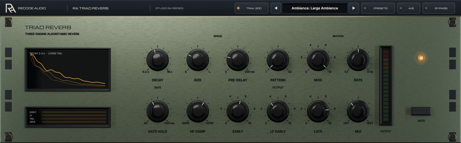Click the 'RA TRIAD REVERB' header label
Image resolution: width=461 pixels, height=143 pixels.
click(90, 8)
